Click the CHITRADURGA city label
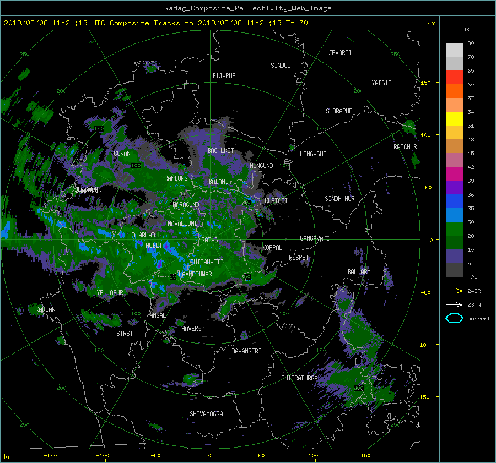 coord(300,378)
